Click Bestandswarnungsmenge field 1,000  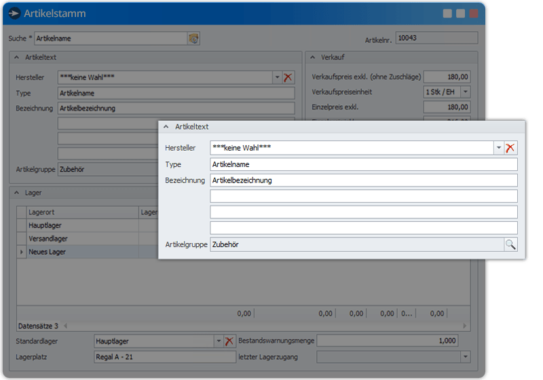[388, 341]
